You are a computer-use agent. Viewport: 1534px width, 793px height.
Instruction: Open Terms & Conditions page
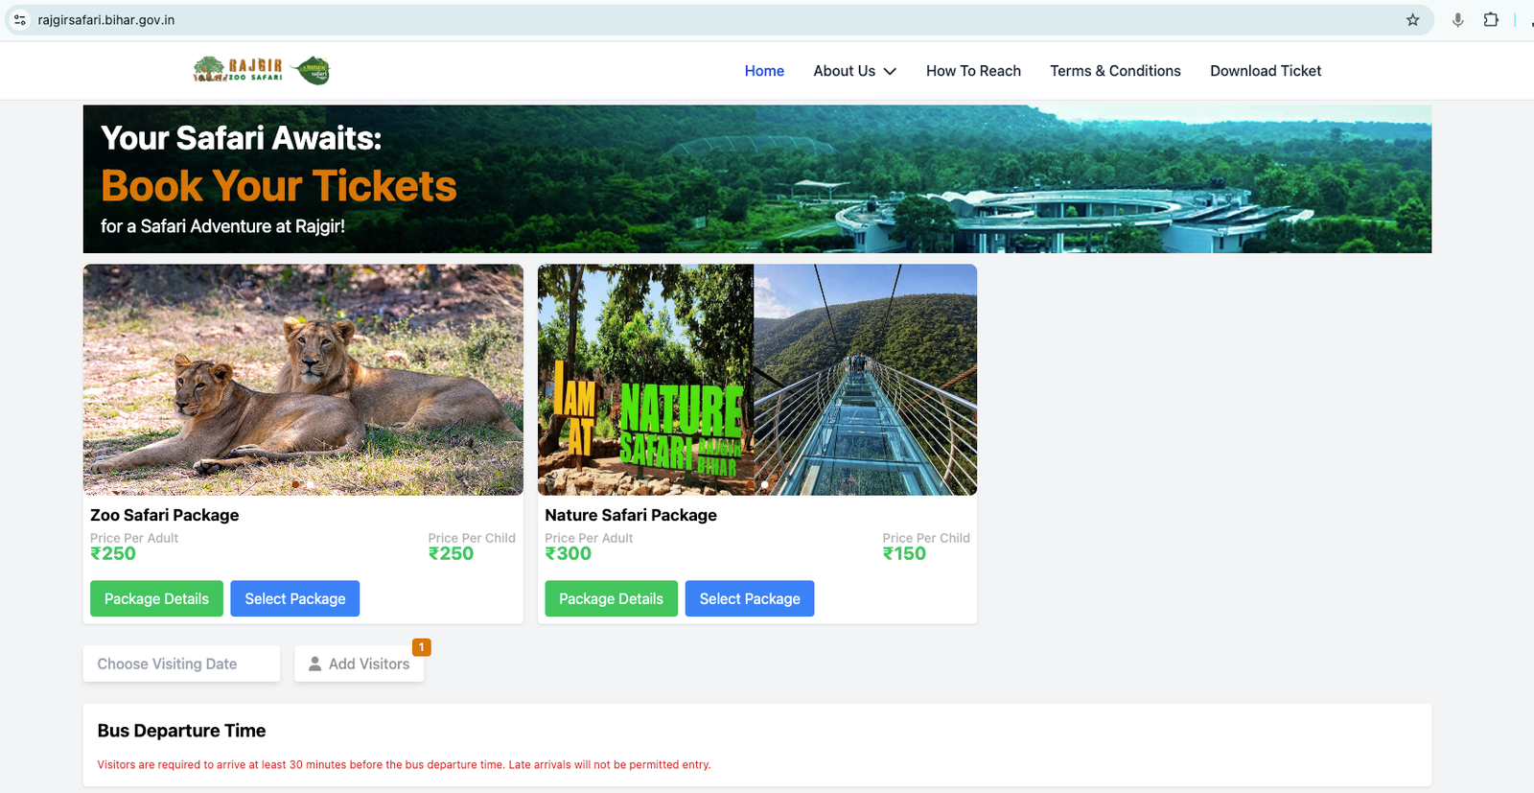pyautogui.click(x=1115, y=71)
